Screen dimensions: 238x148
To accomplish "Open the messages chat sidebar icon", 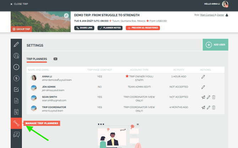I will [16, 135].
